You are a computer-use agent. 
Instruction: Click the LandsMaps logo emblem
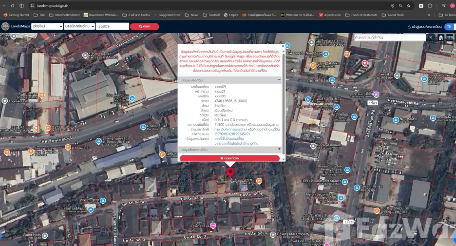(5, 26)
